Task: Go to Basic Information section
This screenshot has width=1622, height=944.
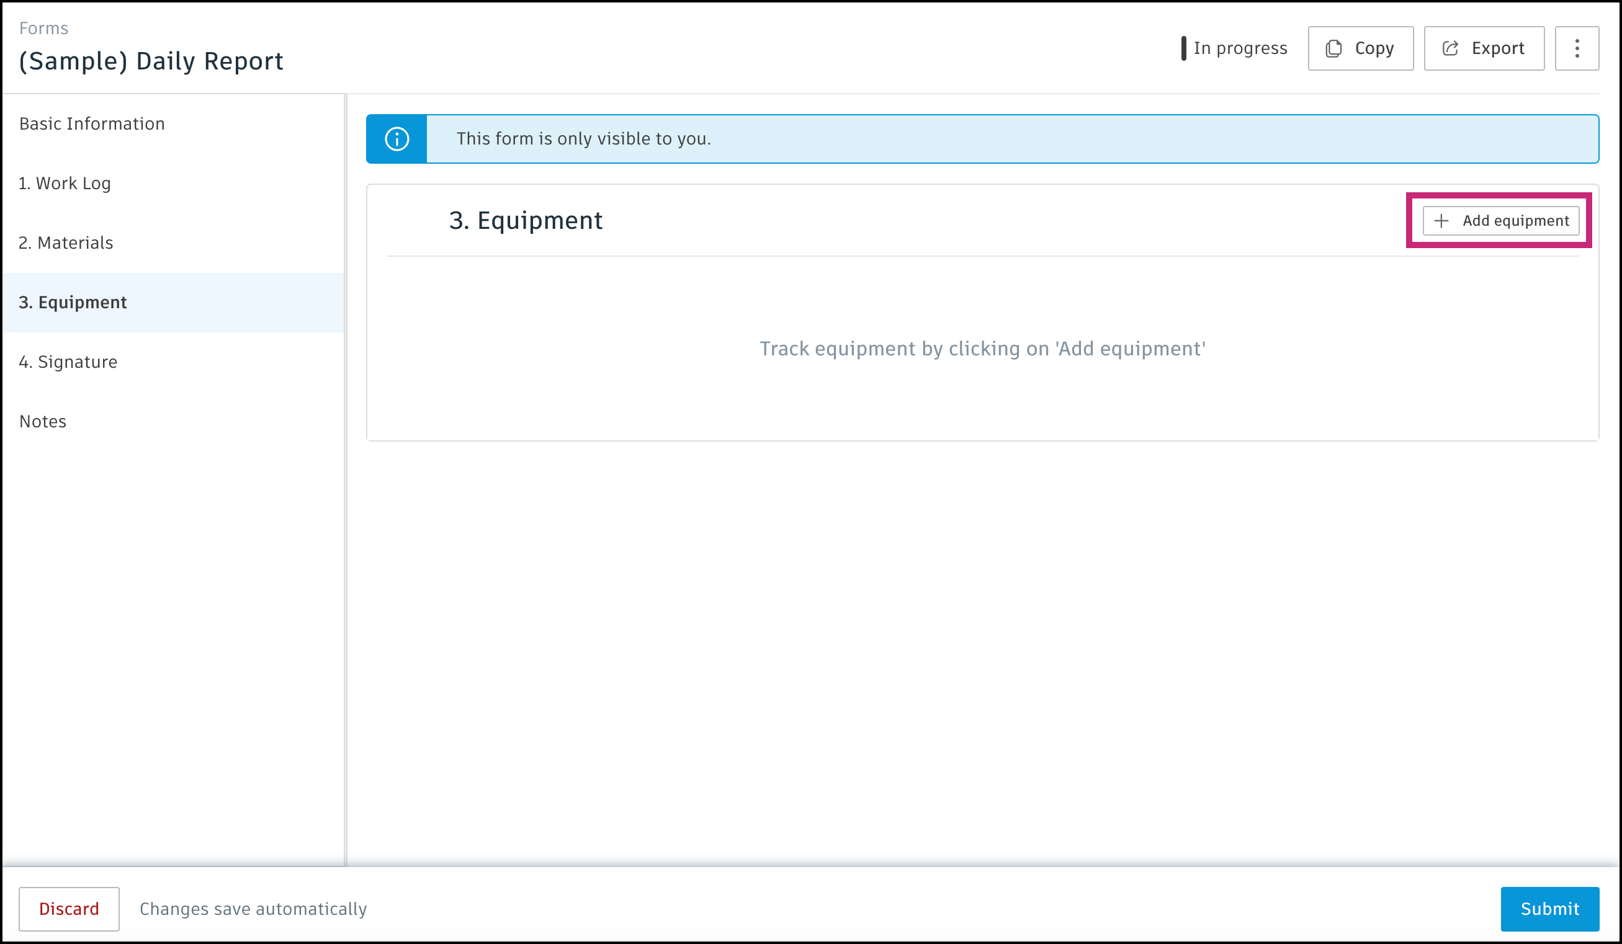Action: [92, 123]
